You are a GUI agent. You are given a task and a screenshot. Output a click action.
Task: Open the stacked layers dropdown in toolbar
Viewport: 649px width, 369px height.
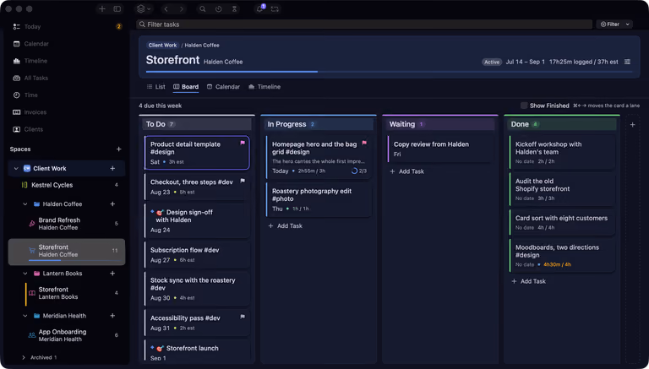[x=144, y=9]
